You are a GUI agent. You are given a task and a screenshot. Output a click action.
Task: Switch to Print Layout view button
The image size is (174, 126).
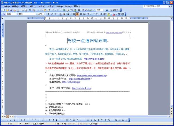[7, 116]
